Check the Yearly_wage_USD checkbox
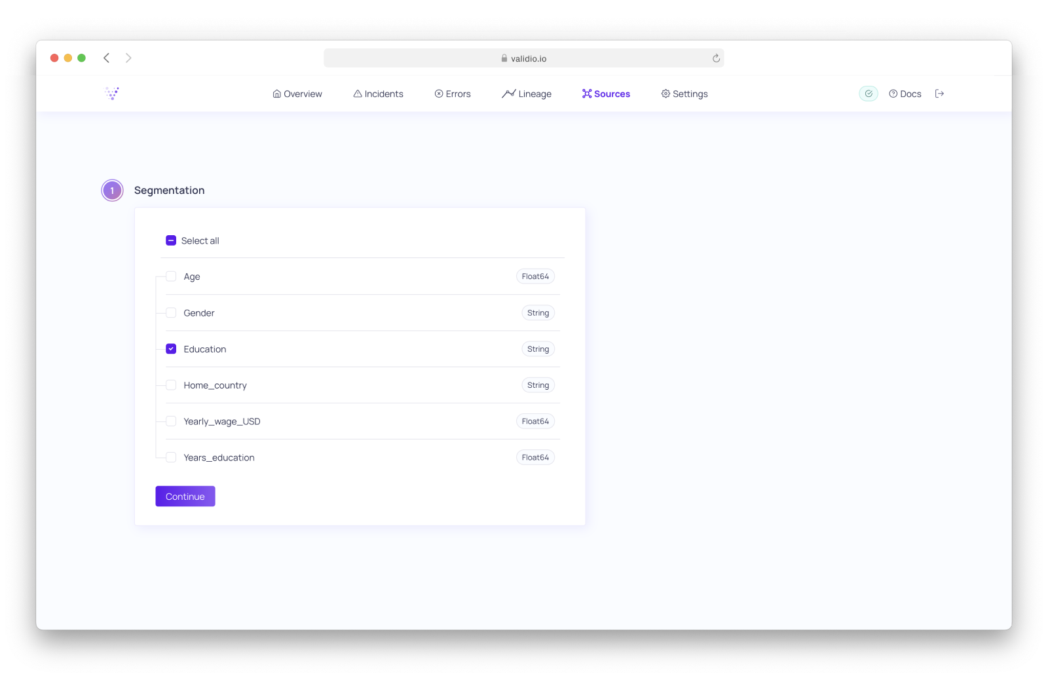Image resolution: width=1048 pixels, height=678 pixels. coord(171,421)
